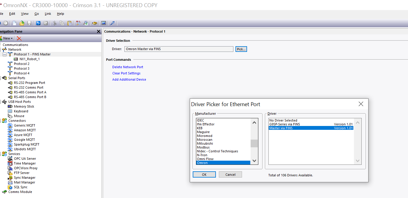Click Delete Network Port link
Screen dimensions: 408x198
point(128,67)
